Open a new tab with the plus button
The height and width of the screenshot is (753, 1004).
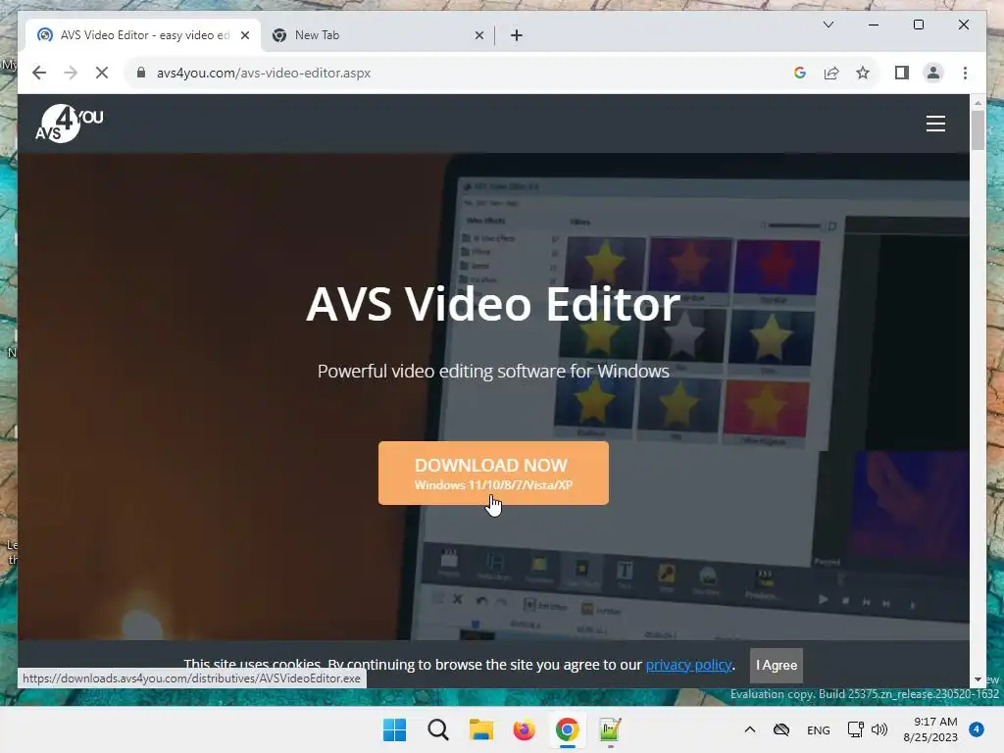[516, 35]
